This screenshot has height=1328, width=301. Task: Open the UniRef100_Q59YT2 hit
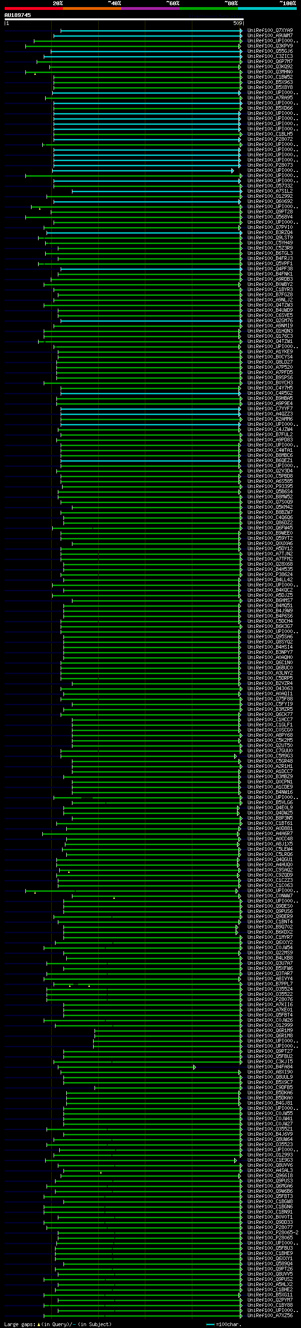click(270, 538)
